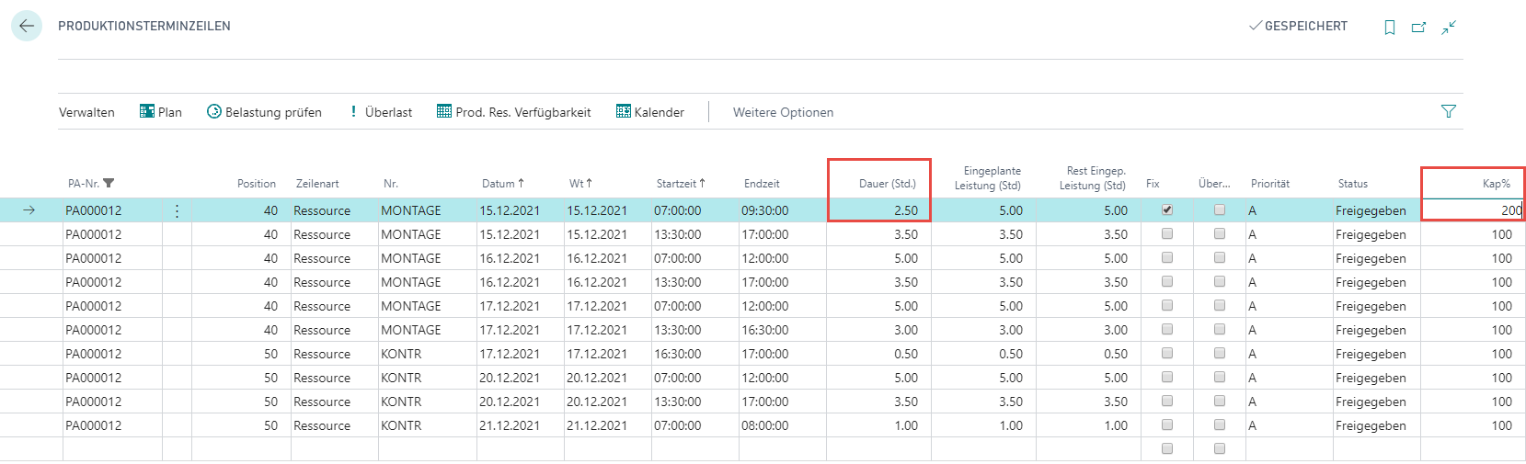Open the row options three-dot menu
This screenshot has width=1526, height=464.
point(177,210)
